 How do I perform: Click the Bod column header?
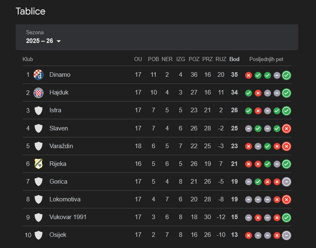point(234,59)
